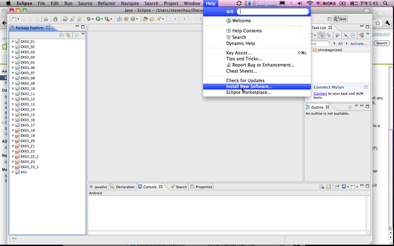394x246 pixels.
Task: Click the Connect link in Mylyn panel
Action: click(320, 93)
